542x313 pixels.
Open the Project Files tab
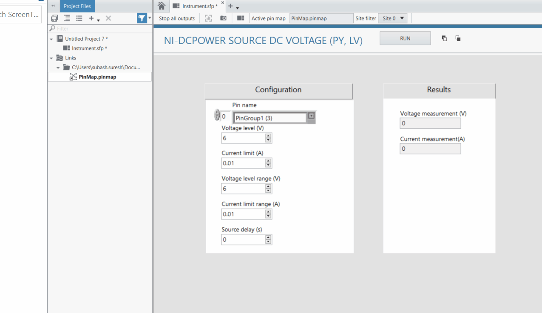(77, 6)
